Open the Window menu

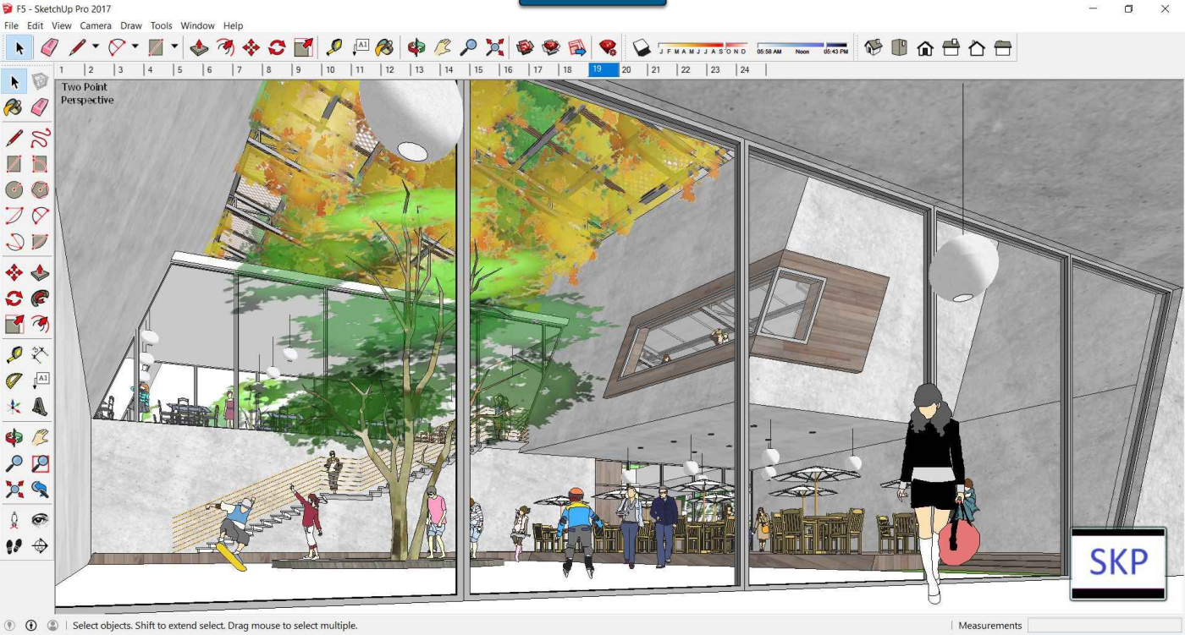click(197, 25)
